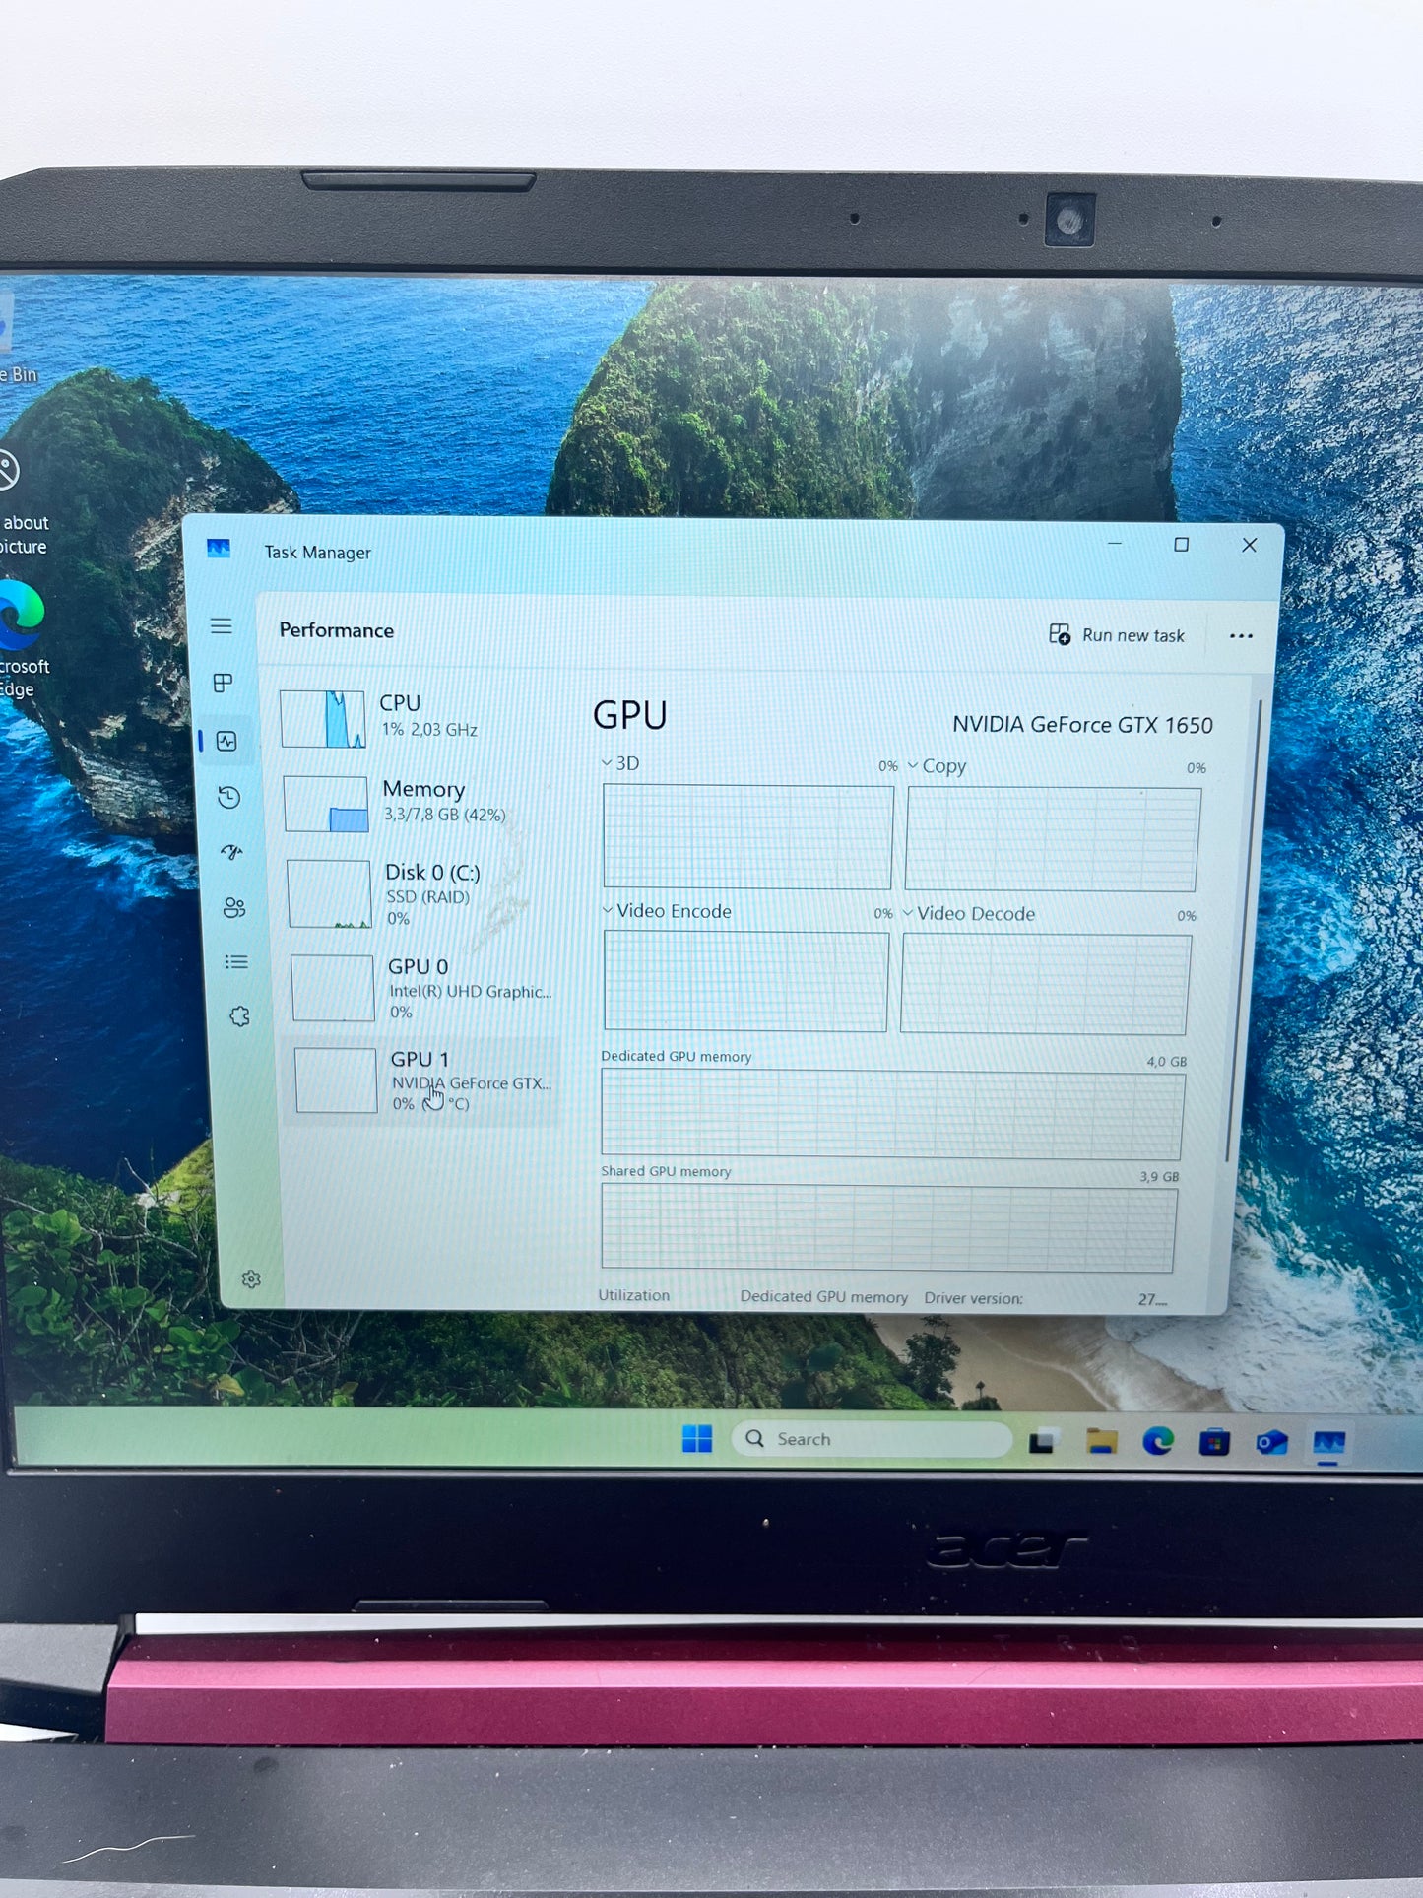Click the Dedicated GPU memory graph
This screenshot has width=1423, height=1898.
pyautogui.click(x=892, y=1115)
